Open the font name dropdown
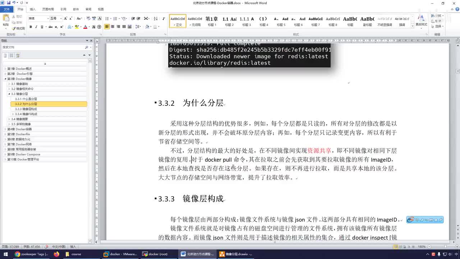Screen dimensions: 460x259 [x=48, y=18]
